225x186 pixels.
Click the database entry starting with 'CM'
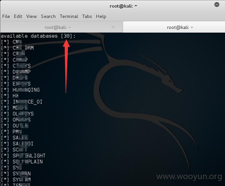pyautogui.click(x=11, y=42)
